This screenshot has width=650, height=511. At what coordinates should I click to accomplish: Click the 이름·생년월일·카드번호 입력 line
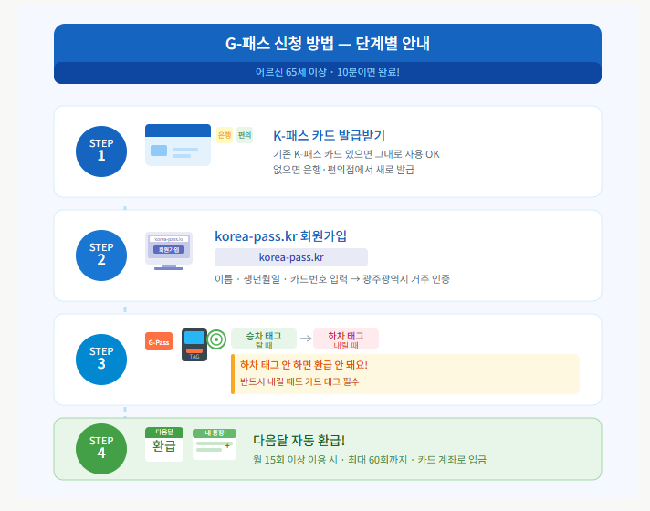coord(332,279)
